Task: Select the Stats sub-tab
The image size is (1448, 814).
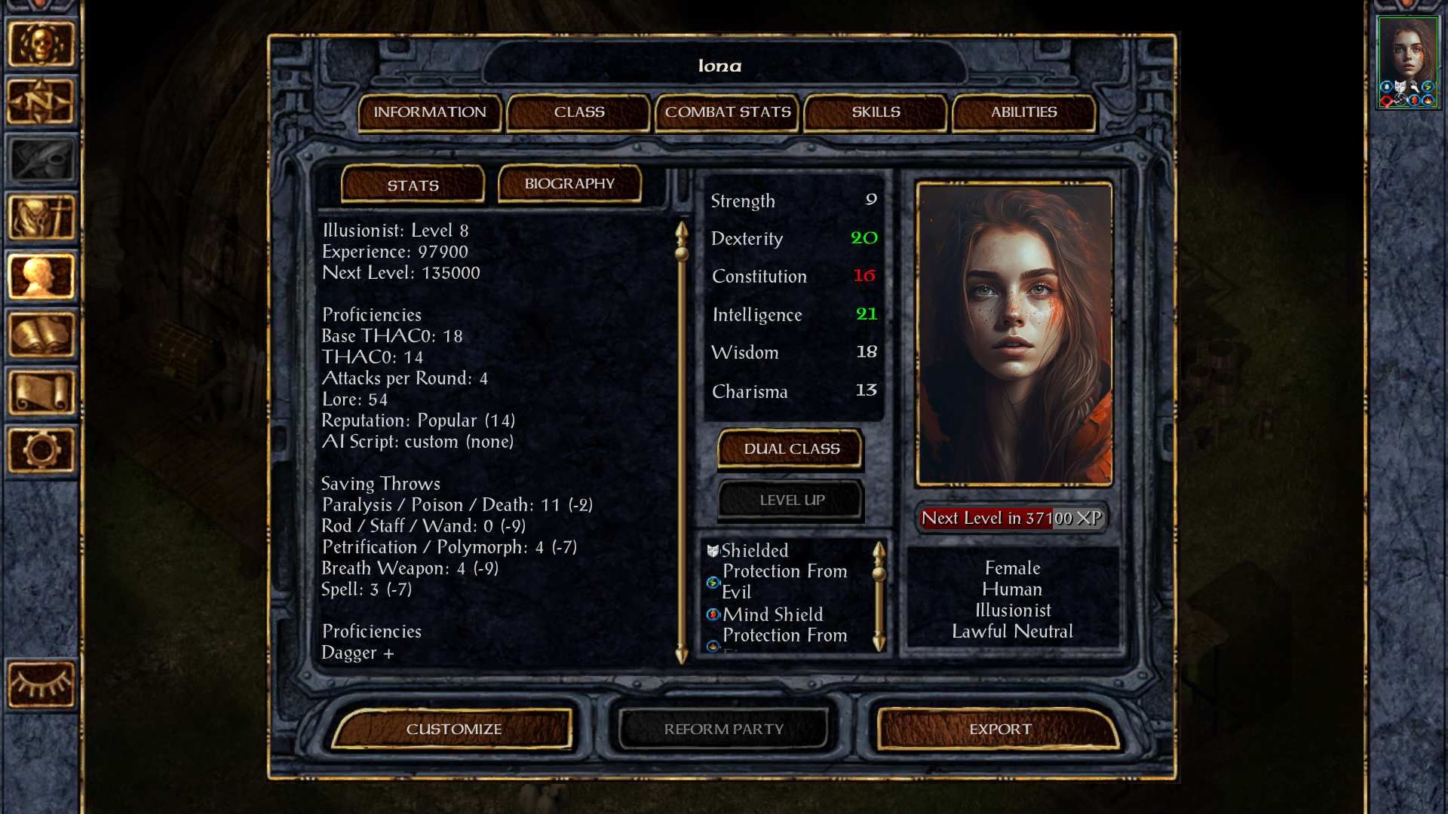Action: pyautogui.click(x=413, y=185)
